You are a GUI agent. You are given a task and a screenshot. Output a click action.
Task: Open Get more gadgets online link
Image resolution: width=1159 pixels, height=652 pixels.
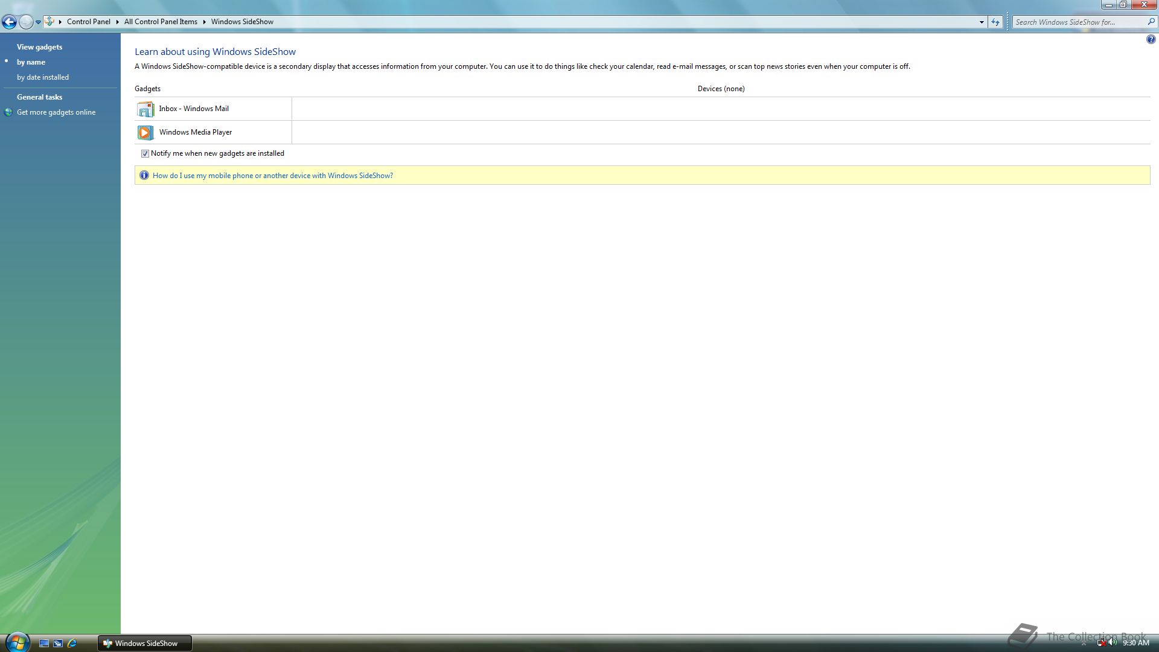tap(56, 112)
